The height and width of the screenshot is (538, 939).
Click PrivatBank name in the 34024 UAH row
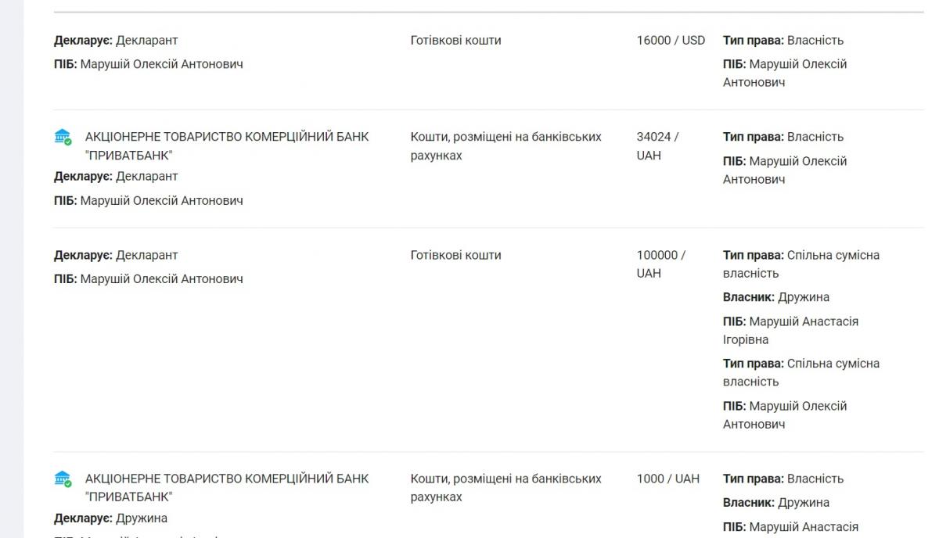(227, 145)
